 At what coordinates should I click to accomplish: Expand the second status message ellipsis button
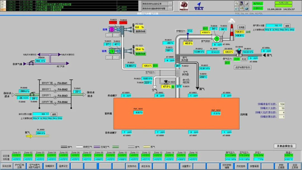[171, 9]
